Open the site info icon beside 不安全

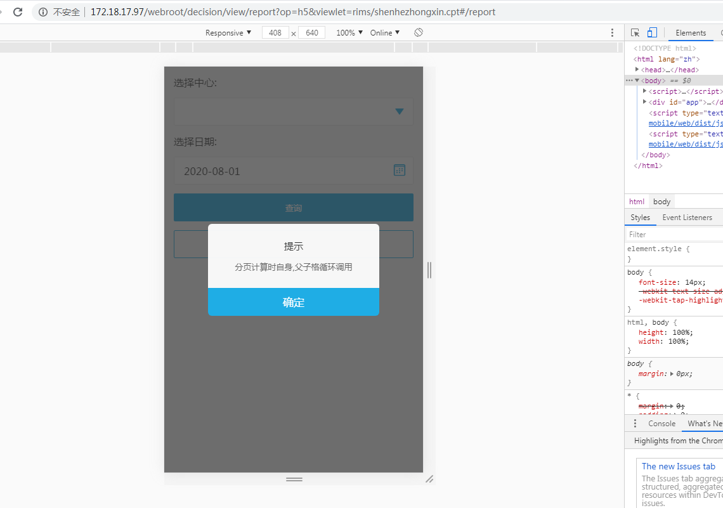43,12
